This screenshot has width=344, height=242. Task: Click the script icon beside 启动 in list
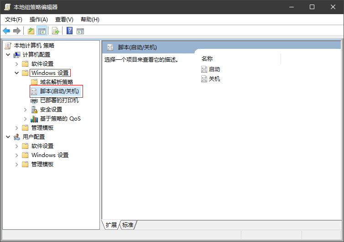click(x=204, y=69)
